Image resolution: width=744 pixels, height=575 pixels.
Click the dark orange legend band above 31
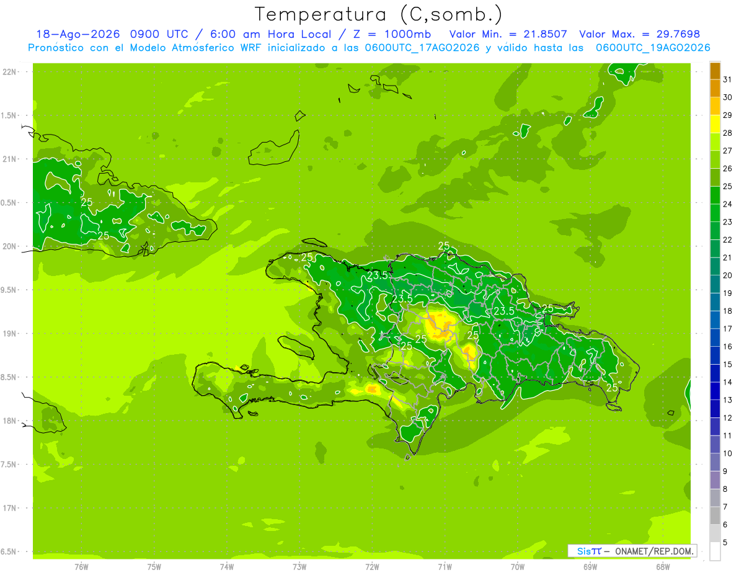(x=715, y=70)
